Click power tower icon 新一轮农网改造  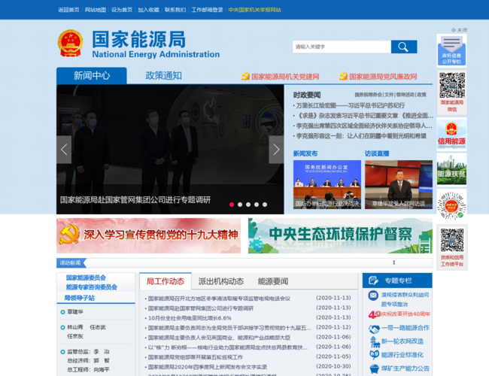pos(374,342)
